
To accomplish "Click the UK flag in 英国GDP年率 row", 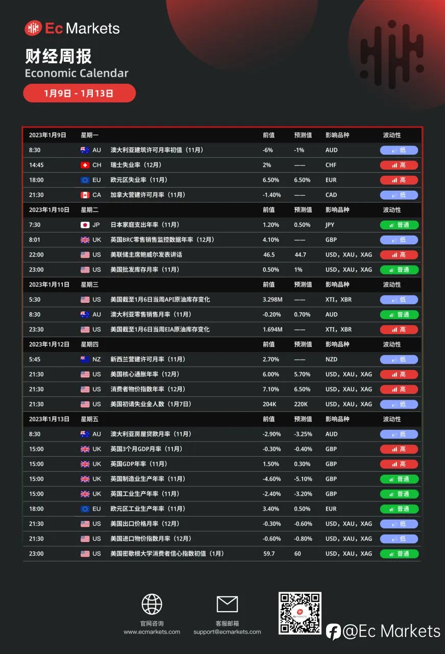I will coord(85,464).
